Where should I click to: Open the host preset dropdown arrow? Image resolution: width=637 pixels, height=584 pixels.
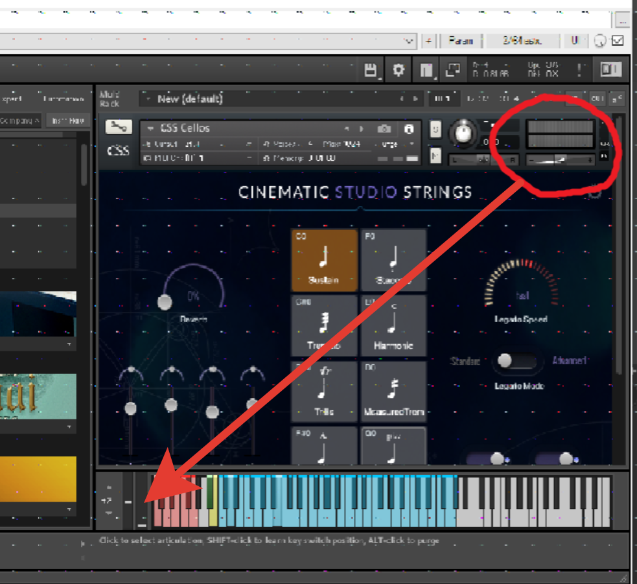click(408, 41)
